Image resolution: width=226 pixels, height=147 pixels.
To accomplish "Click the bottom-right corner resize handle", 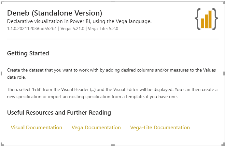I will point(223,144).
